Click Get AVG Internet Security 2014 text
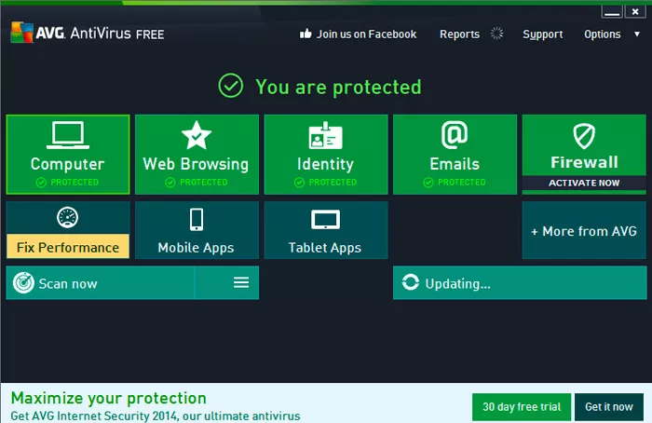The image size is (652, 423). click(156, 416)
